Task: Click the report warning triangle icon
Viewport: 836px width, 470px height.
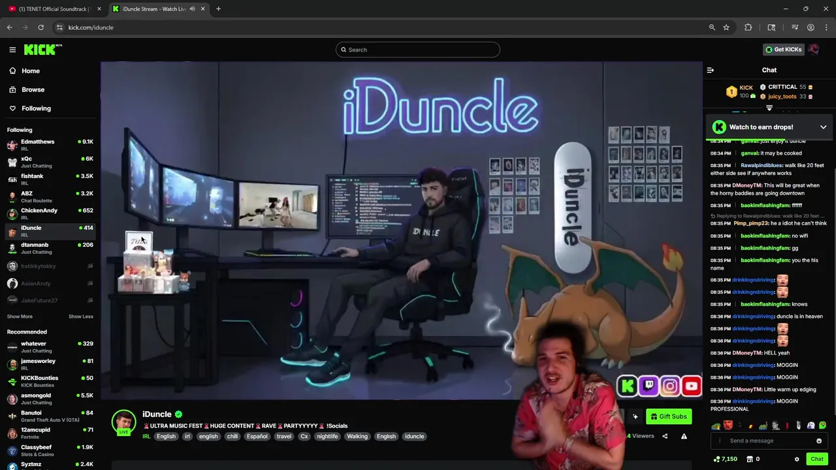Action: click(x=684, y=436)
